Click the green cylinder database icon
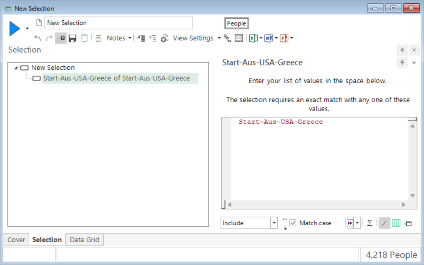Screen dimensions: 424x265 [x=84, y=38]
